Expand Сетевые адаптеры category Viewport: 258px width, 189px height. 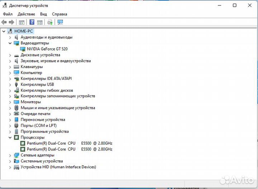10,155
